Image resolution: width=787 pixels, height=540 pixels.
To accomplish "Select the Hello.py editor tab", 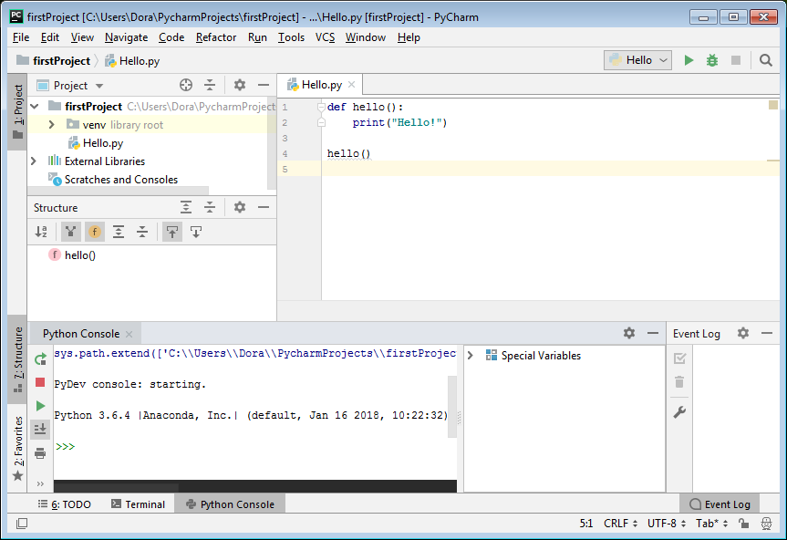I will [x=321, y=85].
